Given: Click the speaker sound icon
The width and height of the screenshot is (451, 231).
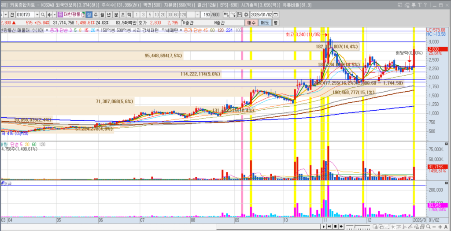Looking at the screenshot, I should (x=48, y=15).
